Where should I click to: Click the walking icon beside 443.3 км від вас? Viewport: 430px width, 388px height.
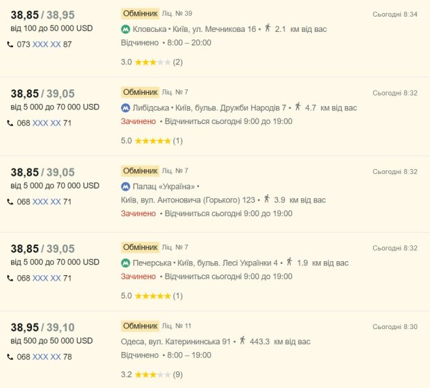(x=243, y=340)
